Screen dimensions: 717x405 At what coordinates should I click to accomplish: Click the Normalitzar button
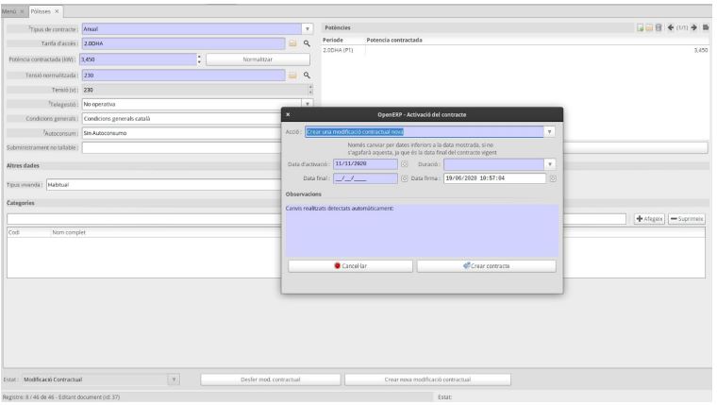tap(258, 59)
